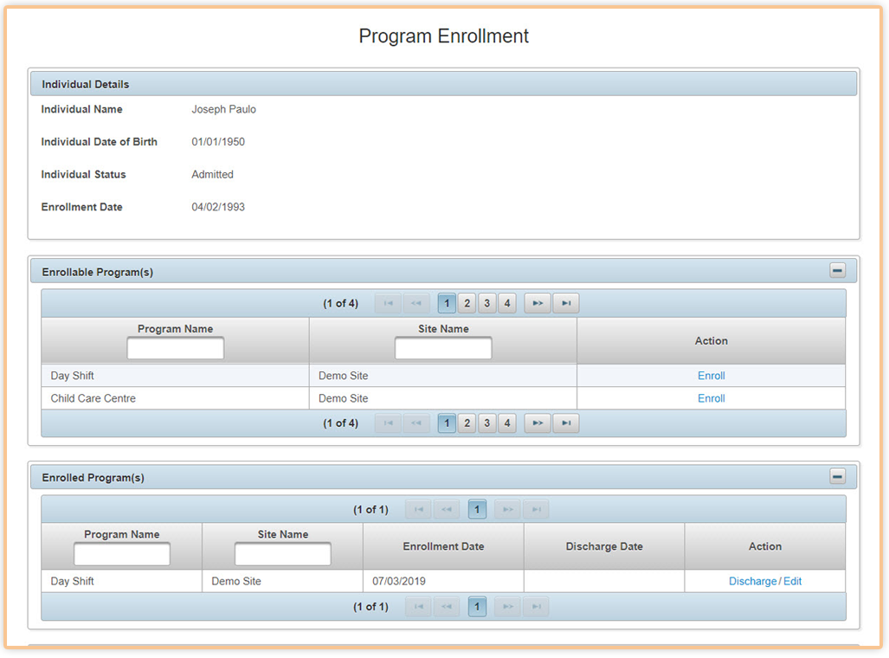The image size is (889, 658).
Task: Collapse the Enrollable Program(s) panel
Action: pos(837,271)
